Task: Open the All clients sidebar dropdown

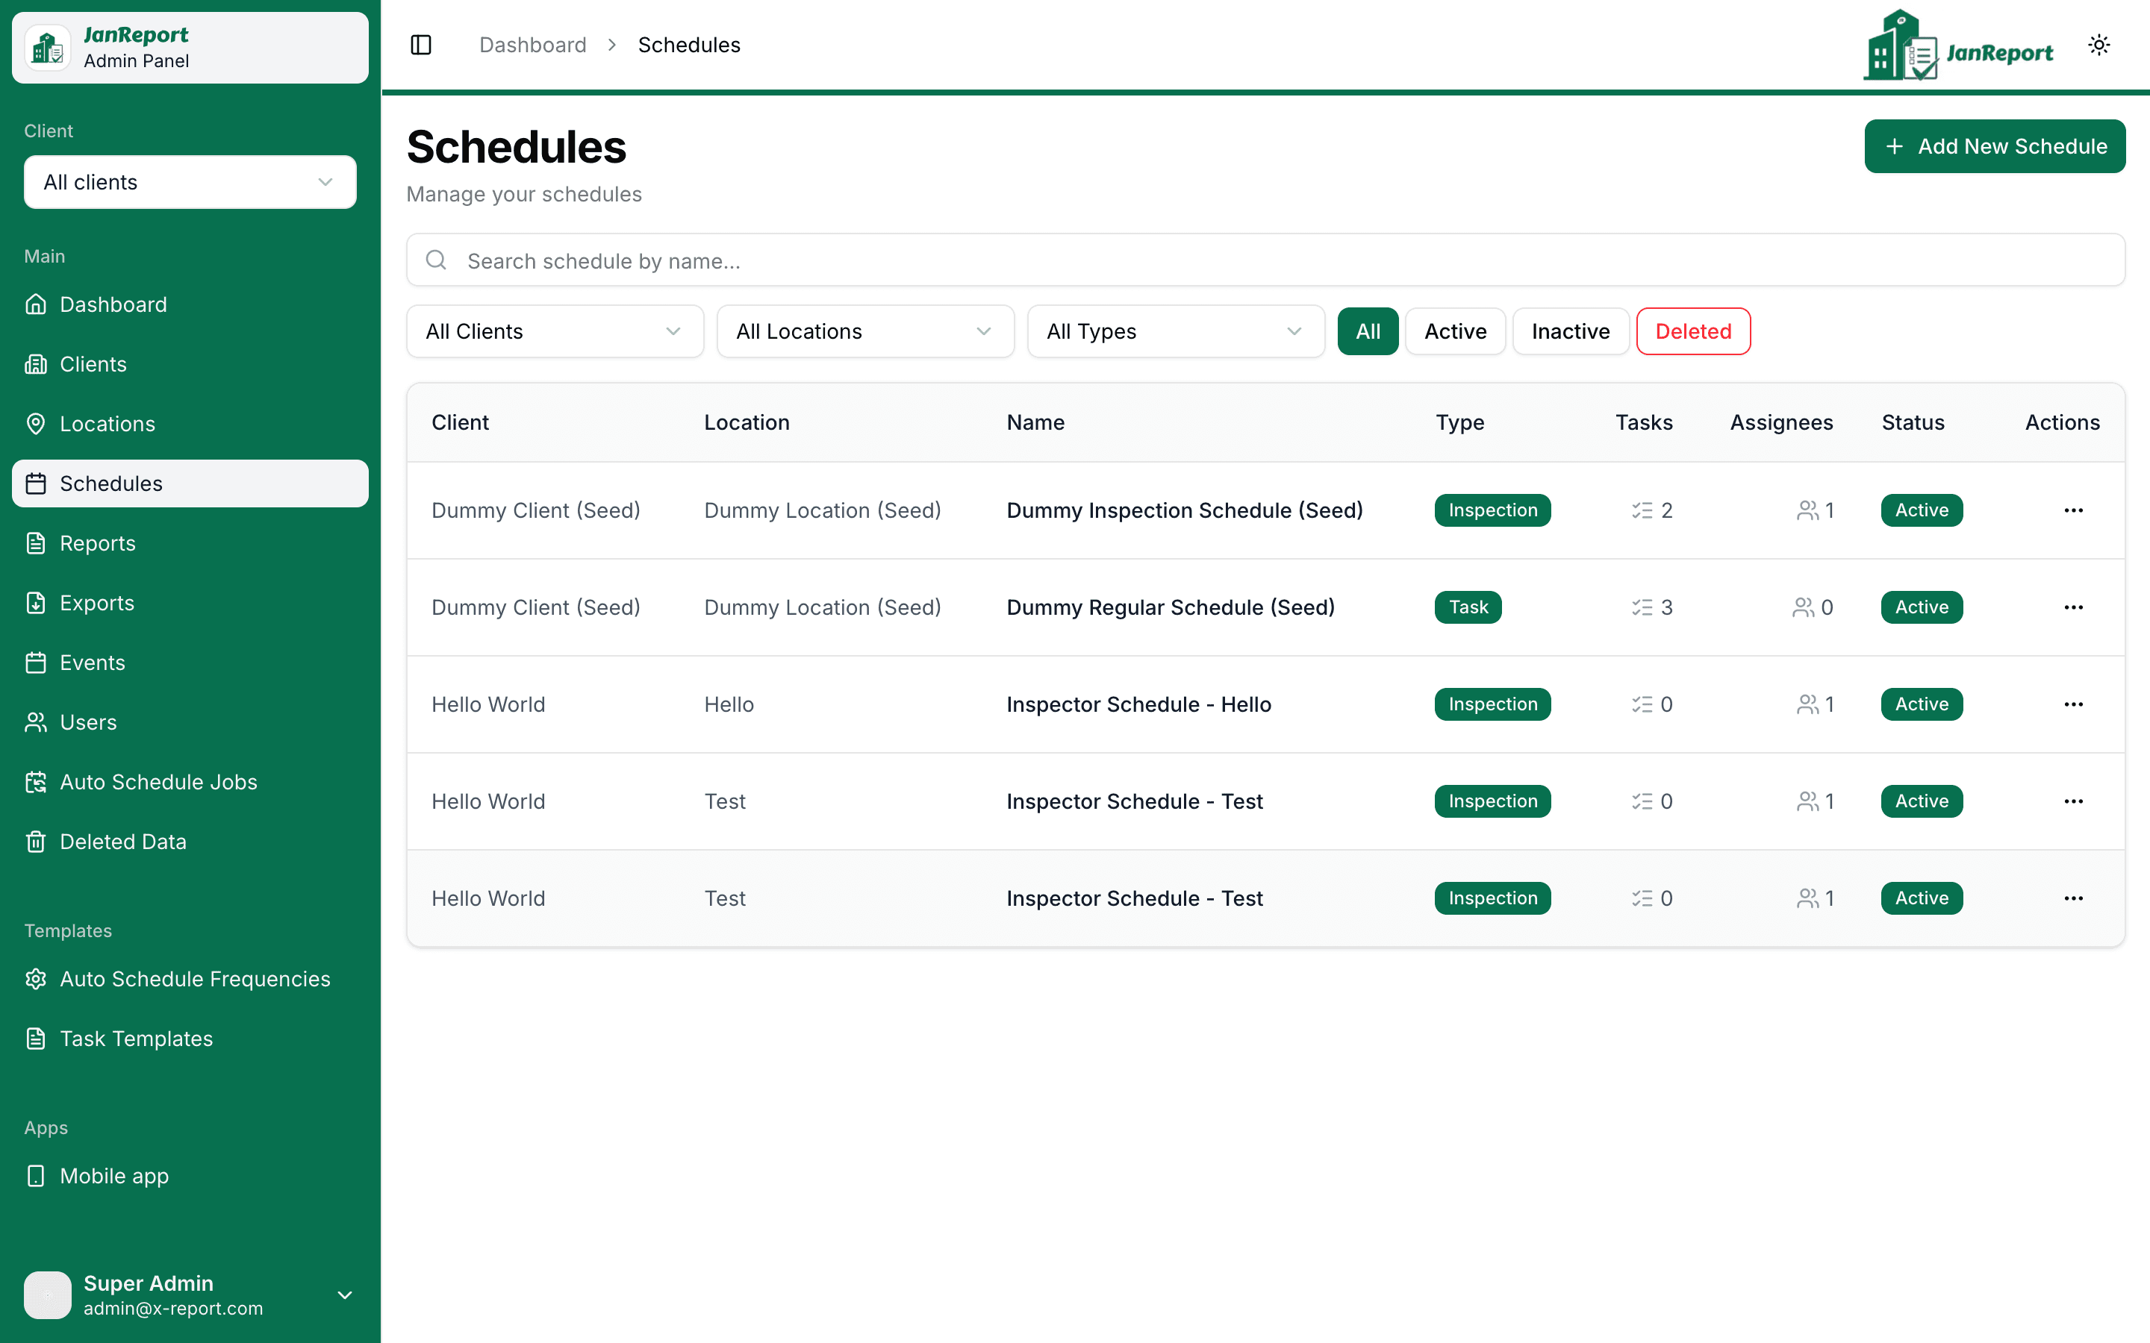Action: point(190,182)
